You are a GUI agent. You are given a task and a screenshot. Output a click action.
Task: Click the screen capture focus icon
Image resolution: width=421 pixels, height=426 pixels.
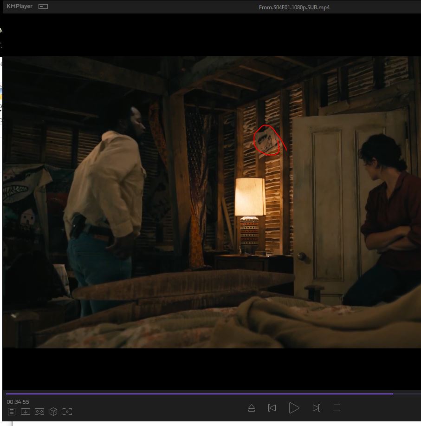[x=67, y=411]
